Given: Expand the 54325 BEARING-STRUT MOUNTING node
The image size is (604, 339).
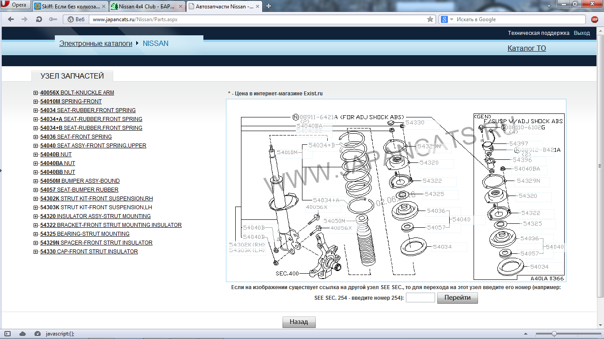Looking at the screenshot, I should click(36, 234).
